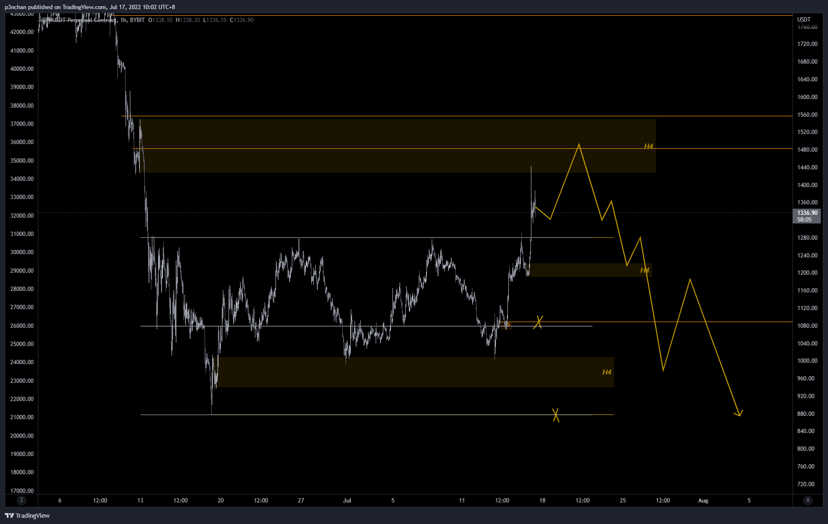This screenshot has height=524, width=828.
Task: Click the 20 date label on time axis
Action: point(220,501)
